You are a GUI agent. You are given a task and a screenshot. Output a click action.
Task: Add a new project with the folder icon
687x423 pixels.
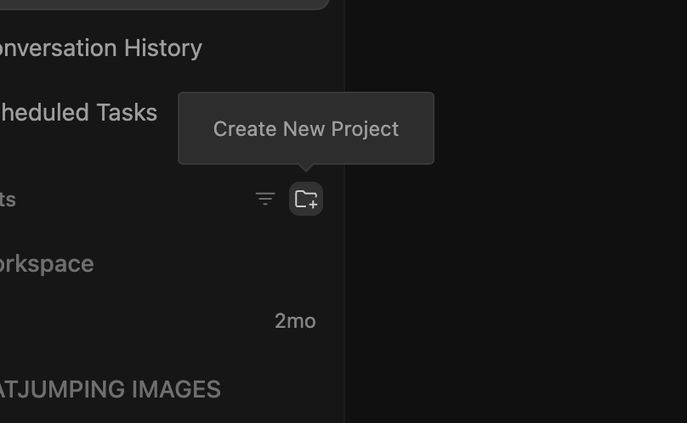click(x=306, y=199)
